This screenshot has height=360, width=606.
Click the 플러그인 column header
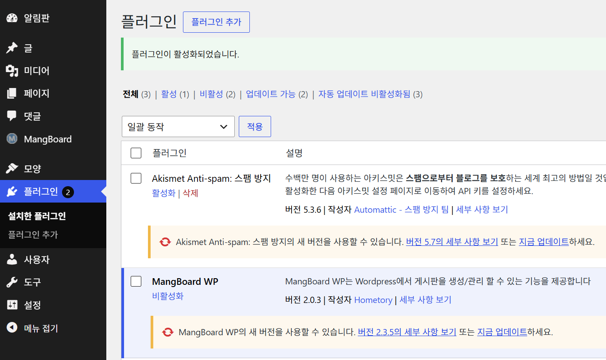170,153
